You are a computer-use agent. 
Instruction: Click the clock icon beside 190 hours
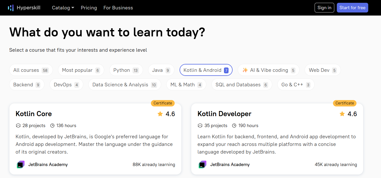[234, 126]
